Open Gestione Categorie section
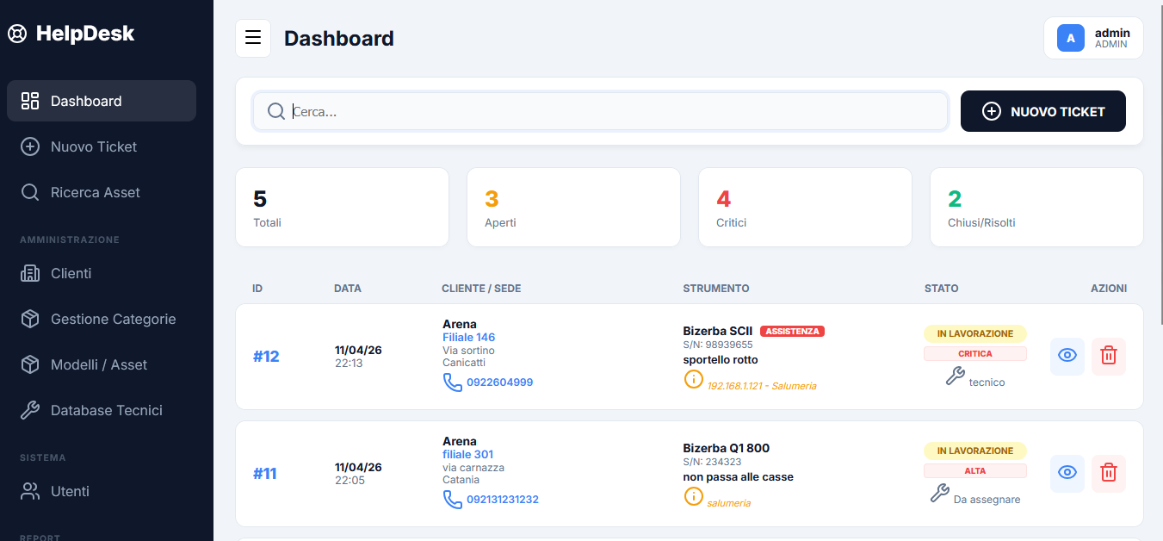Viewport: 1163px width, 541px height. 113,319
